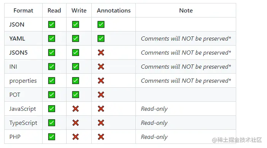Click the JSON5 format name
The width and height of the screenshot is (267, 148).
tap(18, 53)
